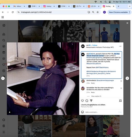132x137 pixels.
Task: Open #ChemicalEngineering hashtag
Action: pos(94,58)
